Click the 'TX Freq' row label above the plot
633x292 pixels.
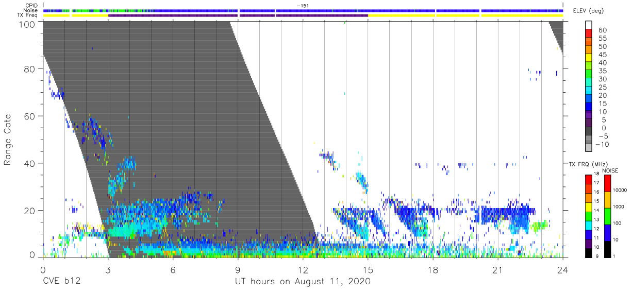[28, 15]
